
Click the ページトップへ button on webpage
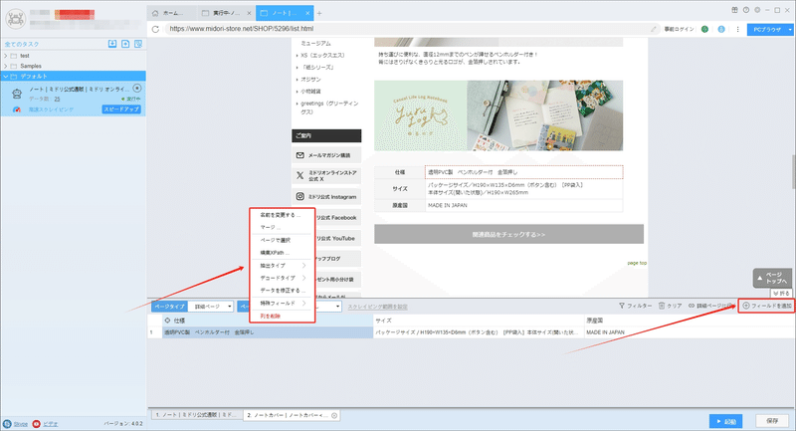(772, 278)
